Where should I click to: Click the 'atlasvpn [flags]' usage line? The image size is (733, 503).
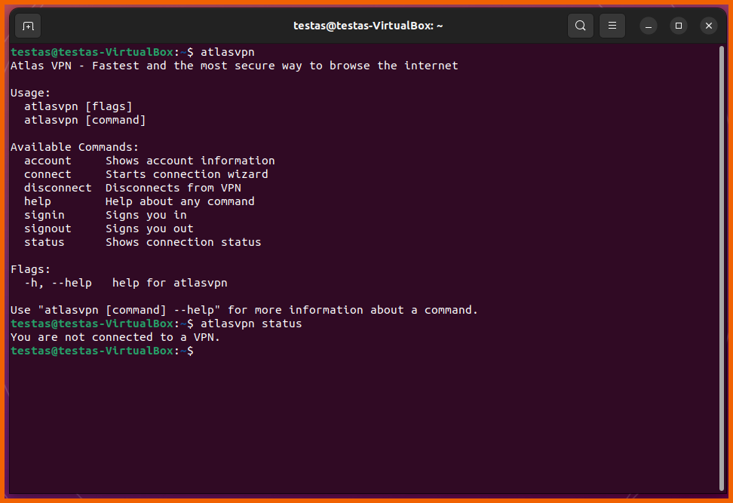pyautogui.click(x=78, y=106)
